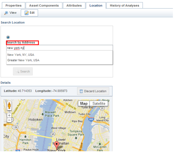Click the Discard Location trash icon

tap(81, 91)
